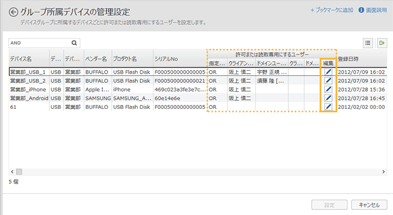The image size is (393, 215).
Task: Click the 指定… column header
Action: coord(217,63)
